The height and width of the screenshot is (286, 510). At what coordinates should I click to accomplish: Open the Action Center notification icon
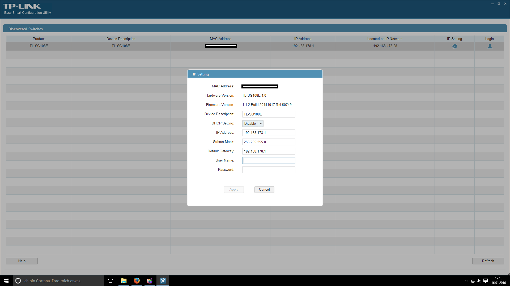pyautogui.click(x=486, y=281)
